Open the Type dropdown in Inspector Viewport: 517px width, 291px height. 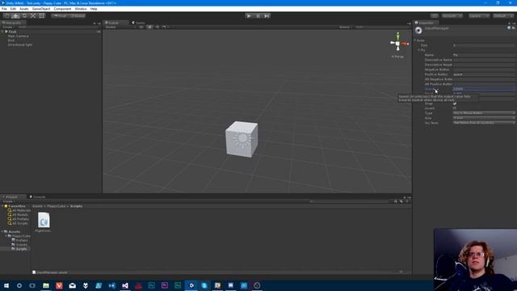485,113
